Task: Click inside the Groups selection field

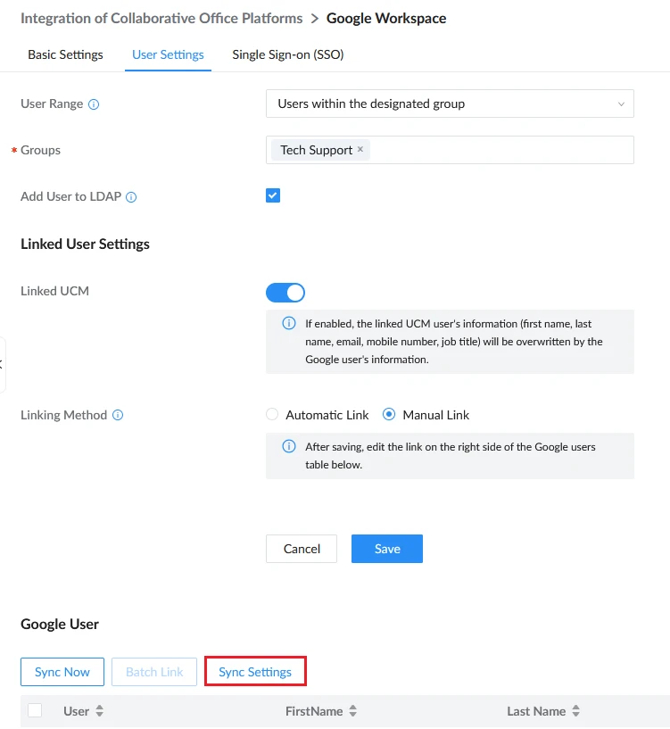Action: 450,150
